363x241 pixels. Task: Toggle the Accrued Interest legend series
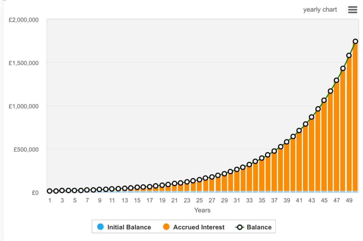[x=199, y=227]
